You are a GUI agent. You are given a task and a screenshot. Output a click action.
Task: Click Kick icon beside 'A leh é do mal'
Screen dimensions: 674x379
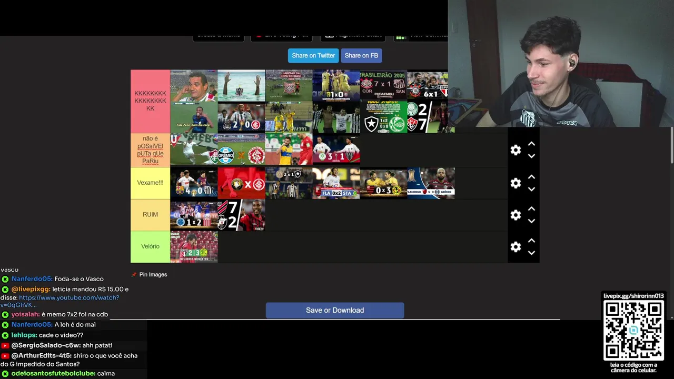point(5,325)
